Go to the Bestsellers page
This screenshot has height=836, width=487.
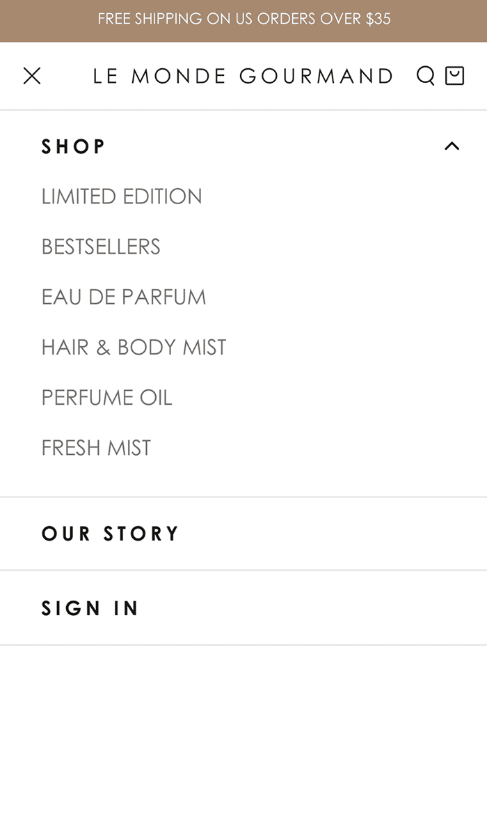click(101, 247)
